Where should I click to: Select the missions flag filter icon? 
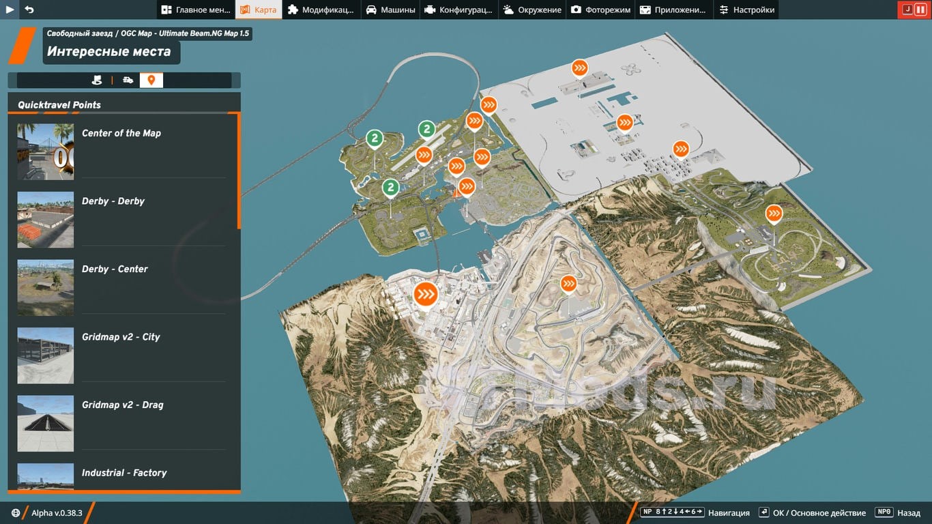(97, 80)
